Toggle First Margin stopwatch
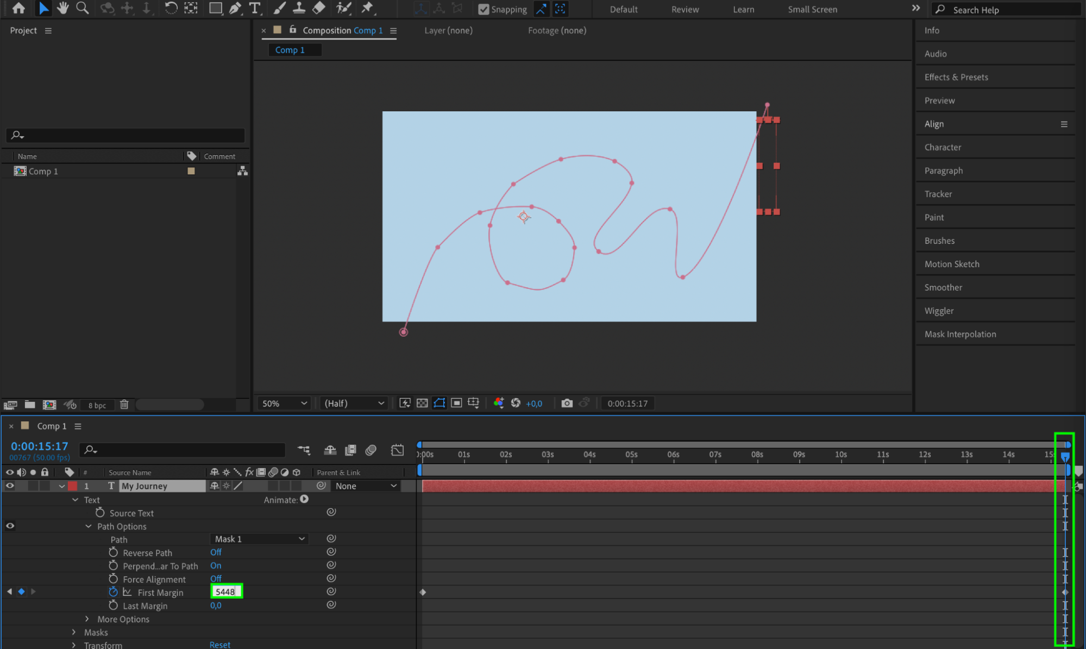1086x649 pixels. (113, 592)
